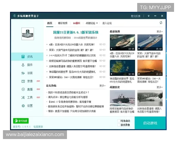Image resolution: width=177 pixels, height=142 pixels.
Task: Play the 32:55 video
Action: click(x=122, y=68)
